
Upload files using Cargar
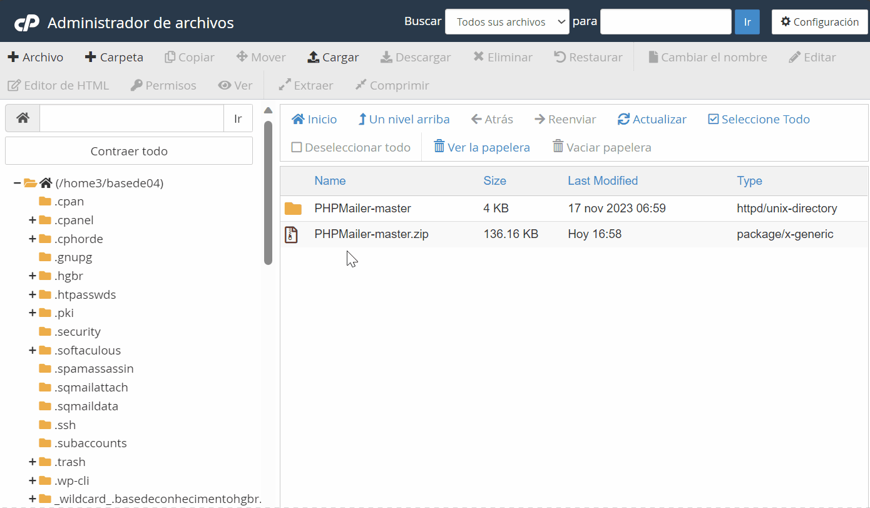point(333,57)
